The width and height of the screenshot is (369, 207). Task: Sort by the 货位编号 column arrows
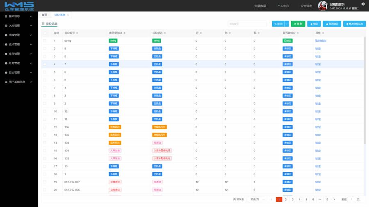click(77, 33)
